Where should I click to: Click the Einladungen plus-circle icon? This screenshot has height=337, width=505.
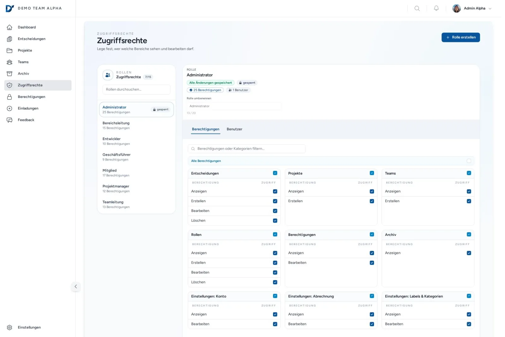[x=9, y=108]
